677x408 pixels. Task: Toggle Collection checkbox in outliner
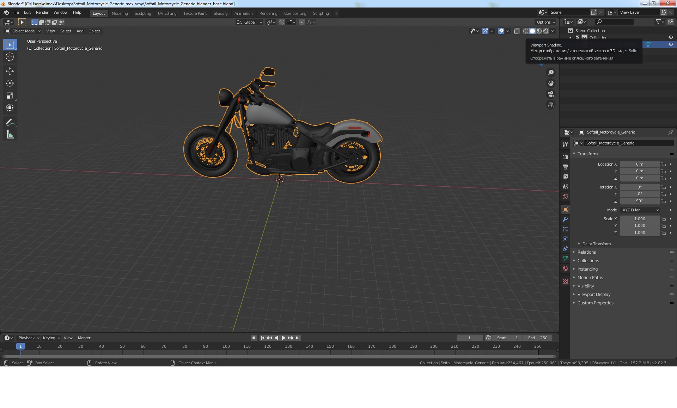pos(578,37)
